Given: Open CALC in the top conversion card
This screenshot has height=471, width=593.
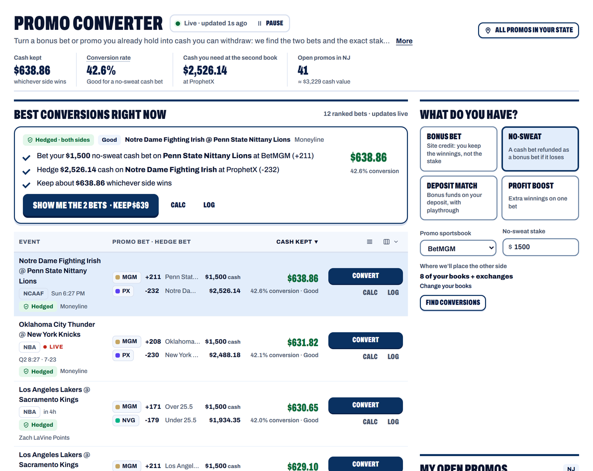Looking at the screenshot, I should (178, 205).
